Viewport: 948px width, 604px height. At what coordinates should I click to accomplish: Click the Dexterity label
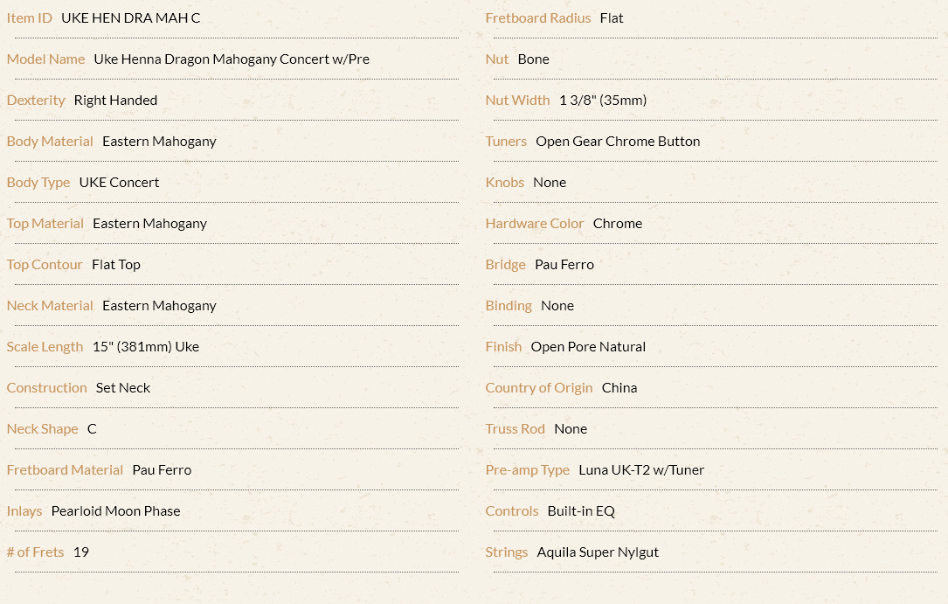tap(36, 101)
